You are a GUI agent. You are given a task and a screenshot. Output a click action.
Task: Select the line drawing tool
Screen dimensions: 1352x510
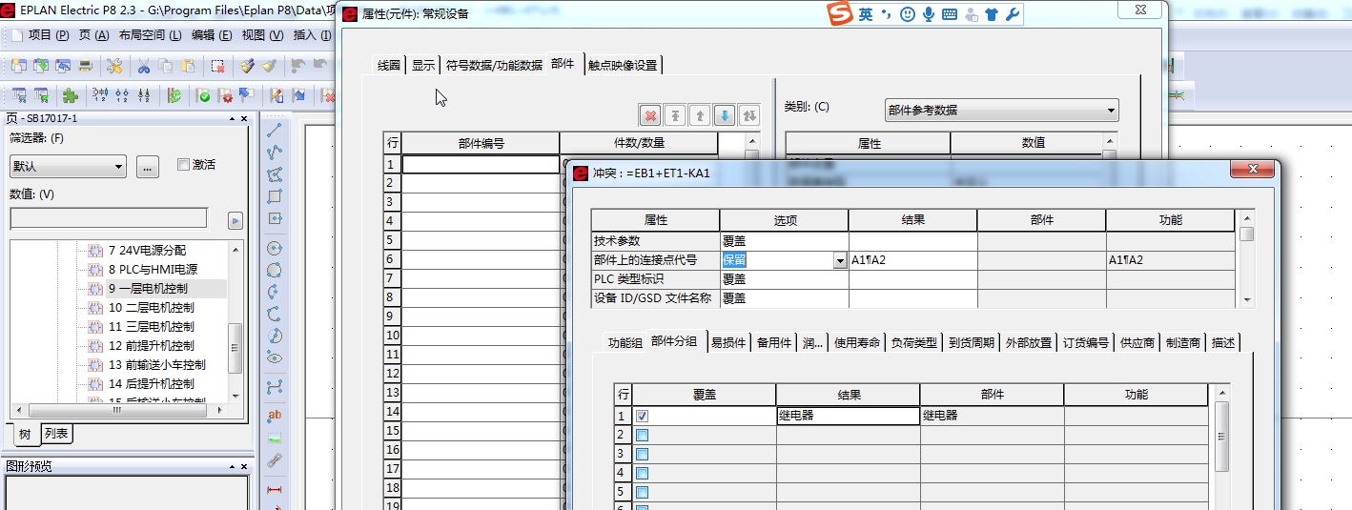[275, 131]
